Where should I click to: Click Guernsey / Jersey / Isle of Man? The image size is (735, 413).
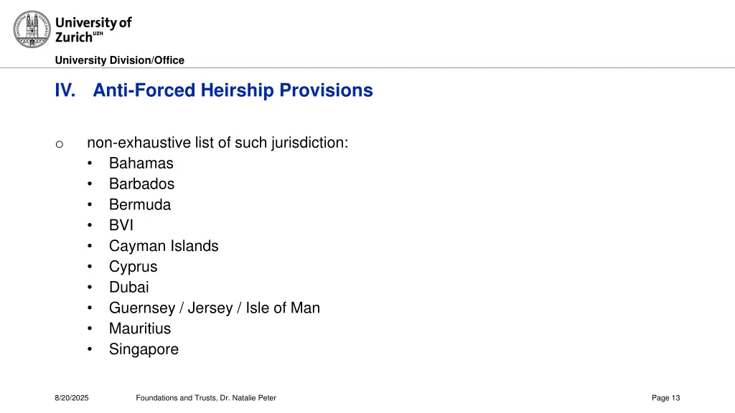(214, 308)
